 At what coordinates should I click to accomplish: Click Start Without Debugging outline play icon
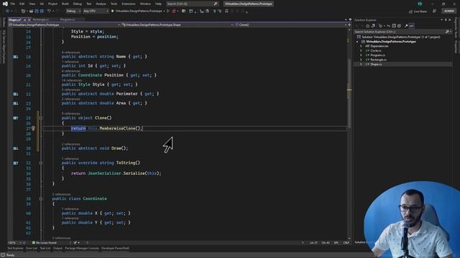click(168, 11)
